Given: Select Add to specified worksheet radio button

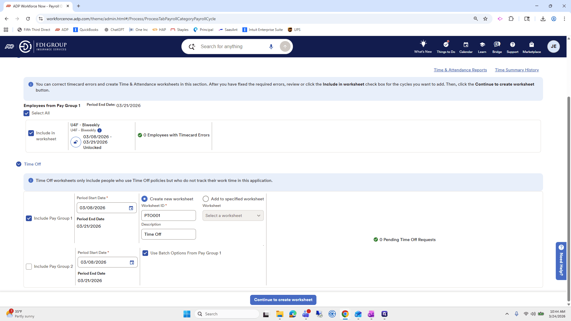Looking at the screenshot, I should pyautogui.click(x=206, y=199).
